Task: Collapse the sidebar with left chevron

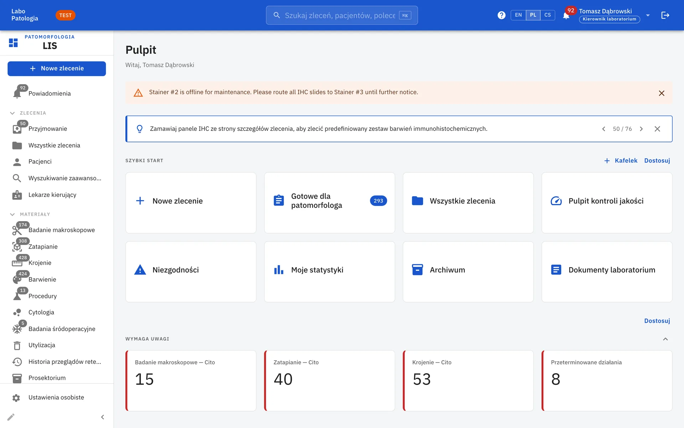Action: 103,417
